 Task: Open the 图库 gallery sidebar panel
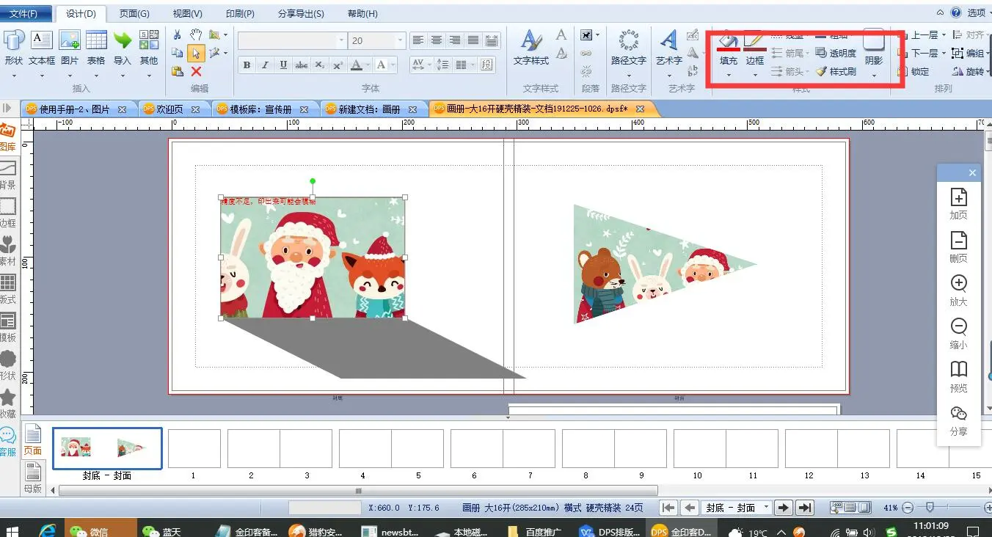pos(7,137)
